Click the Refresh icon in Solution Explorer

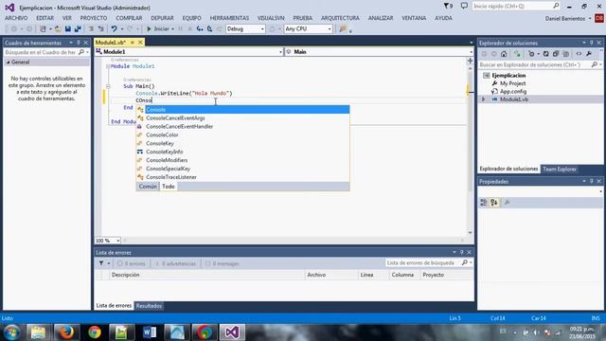545,54
